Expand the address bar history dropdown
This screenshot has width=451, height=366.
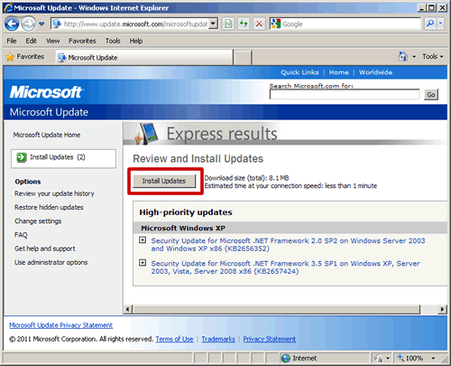[214, 23]
